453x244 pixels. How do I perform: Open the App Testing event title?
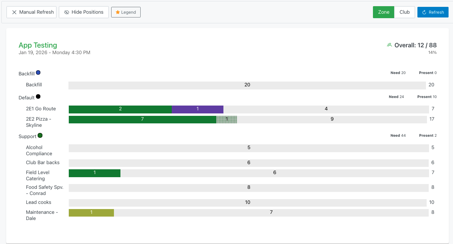pos(38,45)
